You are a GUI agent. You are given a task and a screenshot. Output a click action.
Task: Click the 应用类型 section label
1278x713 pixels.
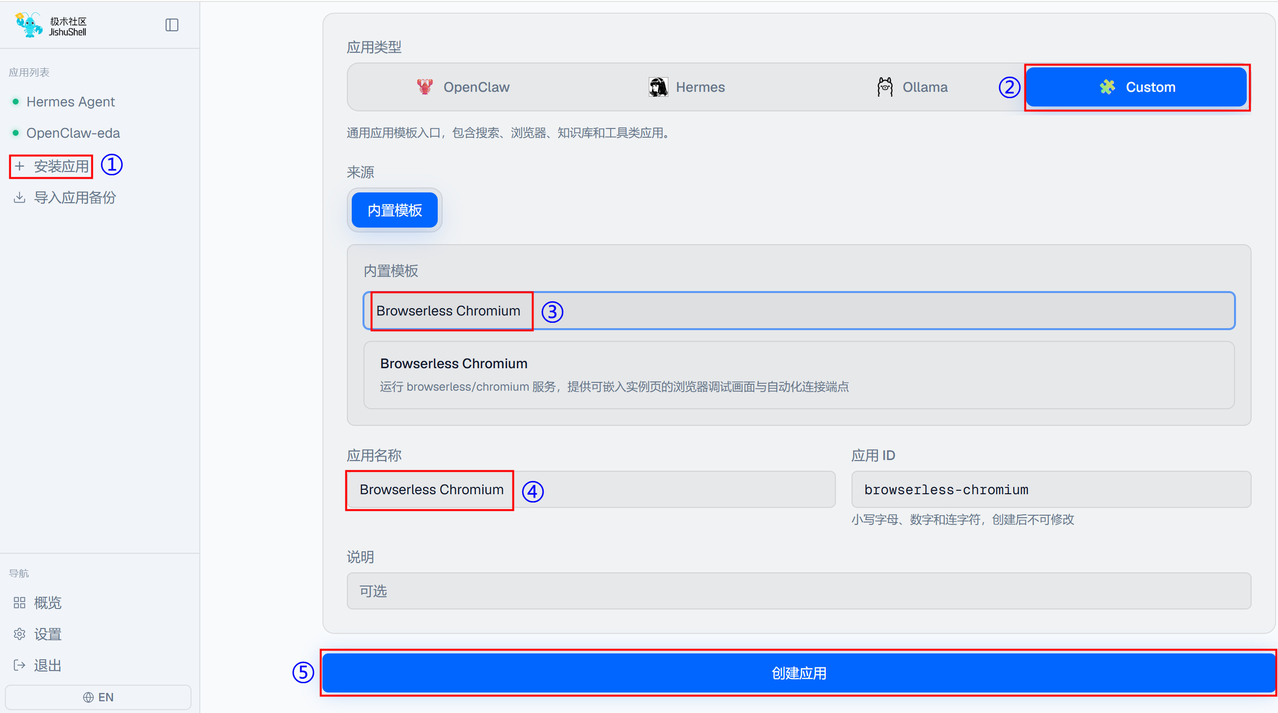374,47
